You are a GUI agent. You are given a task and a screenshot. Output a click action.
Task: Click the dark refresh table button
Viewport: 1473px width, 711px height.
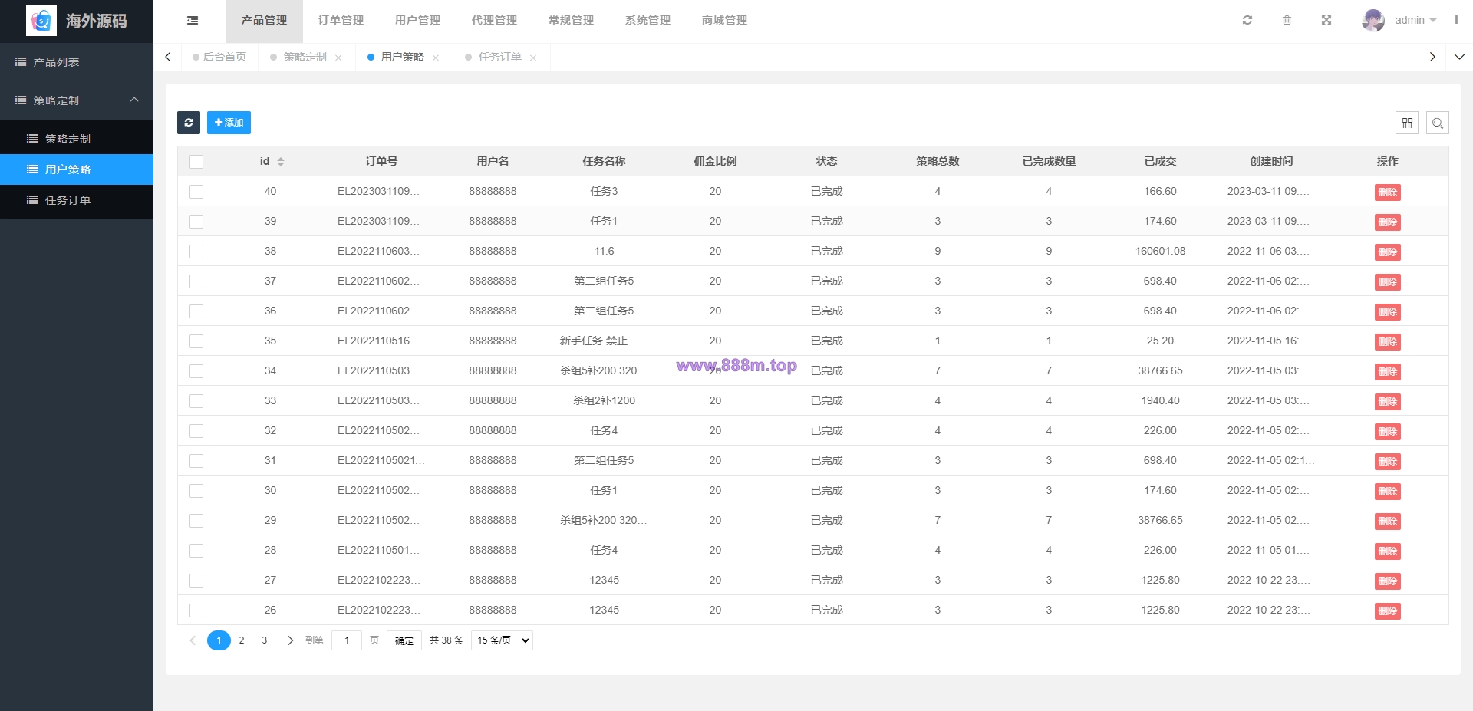[189, 123]
